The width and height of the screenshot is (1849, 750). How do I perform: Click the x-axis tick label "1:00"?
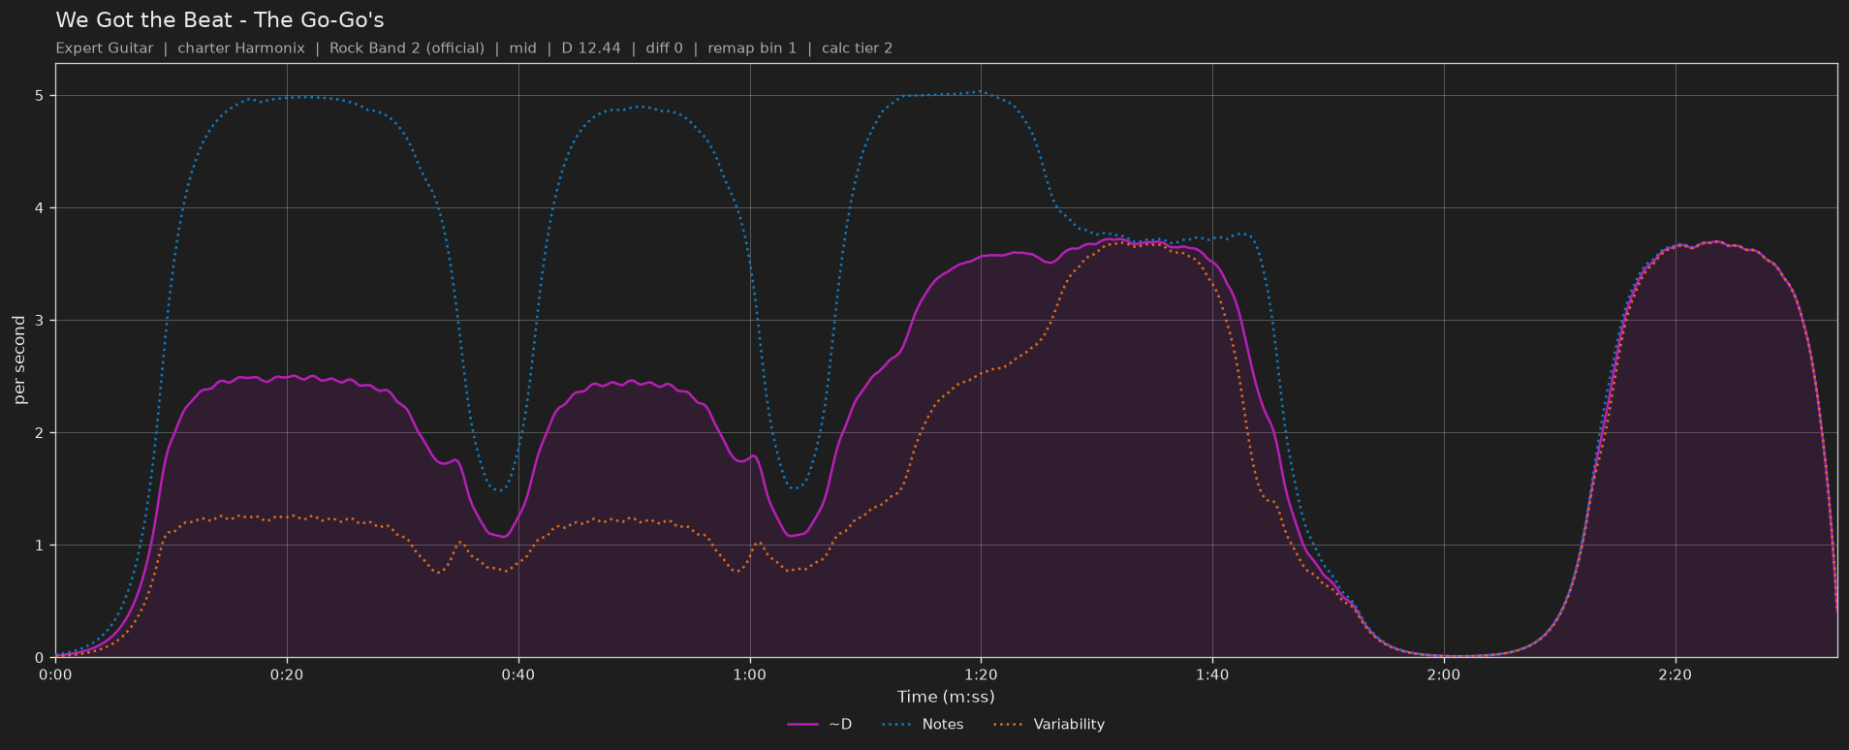tap(750, 674)
